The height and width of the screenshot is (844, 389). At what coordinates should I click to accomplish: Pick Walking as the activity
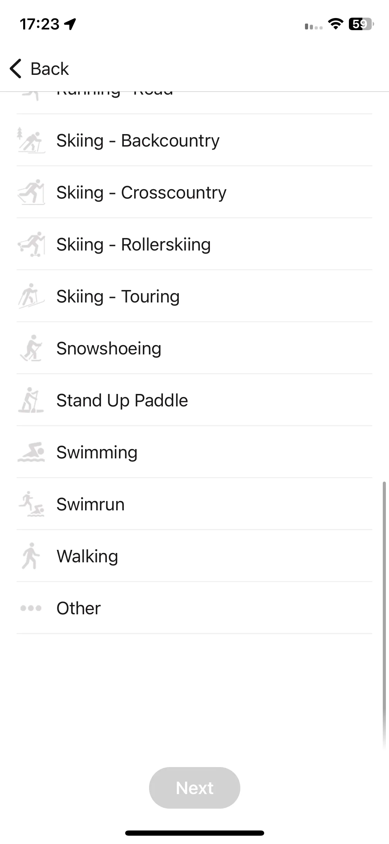pyautogui.click(x=194, y=556)
